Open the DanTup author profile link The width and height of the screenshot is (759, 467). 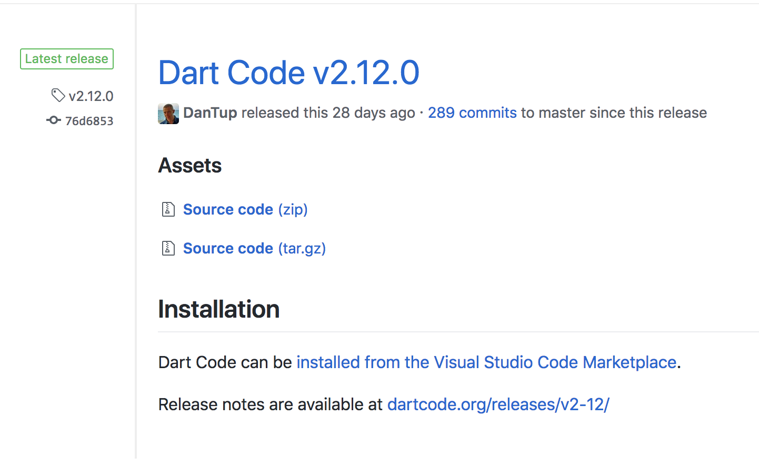coord(210,113)
